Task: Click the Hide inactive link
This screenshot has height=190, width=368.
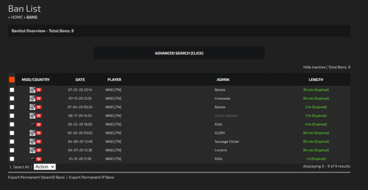Action: pos(314,67)
